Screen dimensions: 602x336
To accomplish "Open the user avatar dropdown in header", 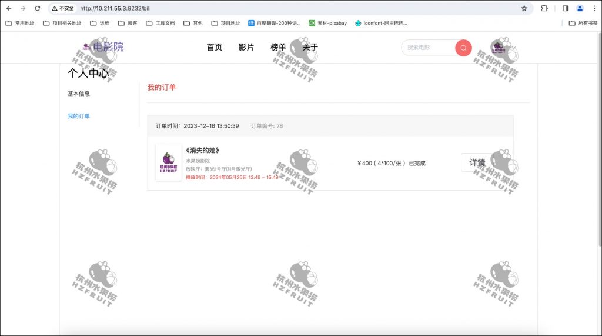I will pos(503,48).
